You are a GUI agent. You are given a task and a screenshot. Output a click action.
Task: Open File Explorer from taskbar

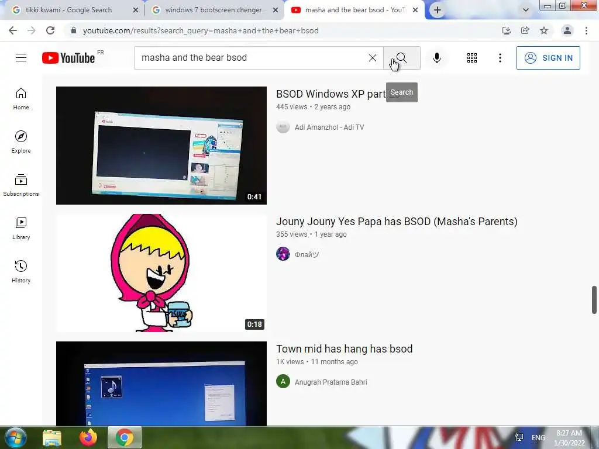pos(52,437)
